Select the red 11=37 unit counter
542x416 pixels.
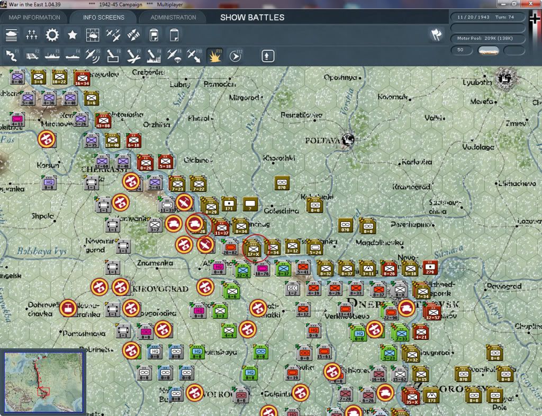tap(222, 228)
